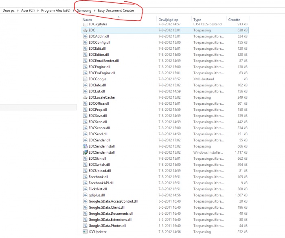This screenshot has width=285, height=238.
Task: Click the 7-8-2012 17:02 date cell
Action: [x=170, y=140]
